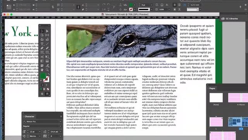Choose the Page tool
The width and height of the screenshot is (248, 140).
point(42,35)
